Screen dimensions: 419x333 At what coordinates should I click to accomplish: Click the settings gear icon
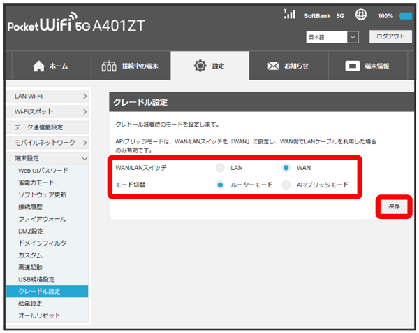[200, 66]
